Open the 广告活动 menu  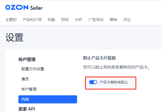pyautogui.click(x=96, y=20)
